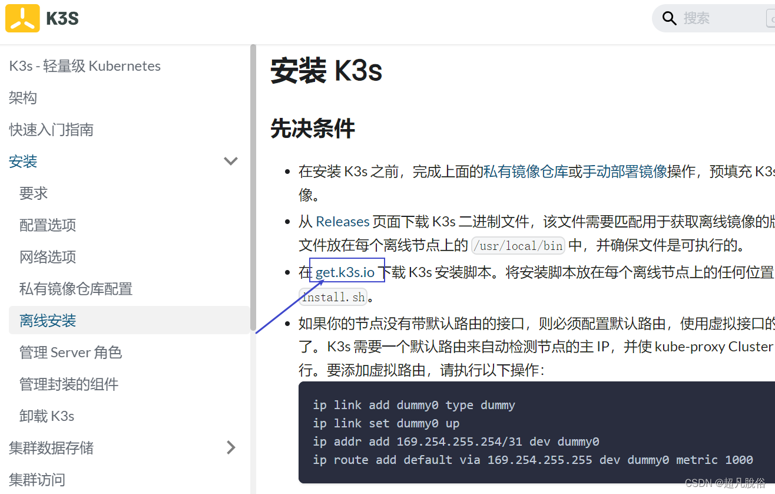Open the Releases link

[x=342, y=221]
